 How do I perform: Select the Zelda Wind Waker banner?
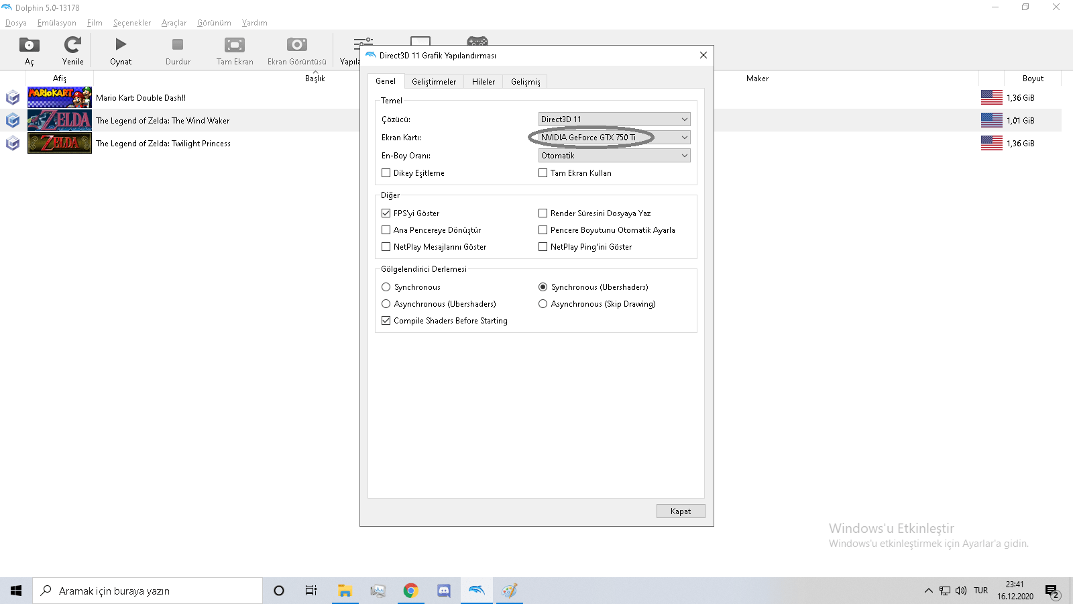[60, 120]
